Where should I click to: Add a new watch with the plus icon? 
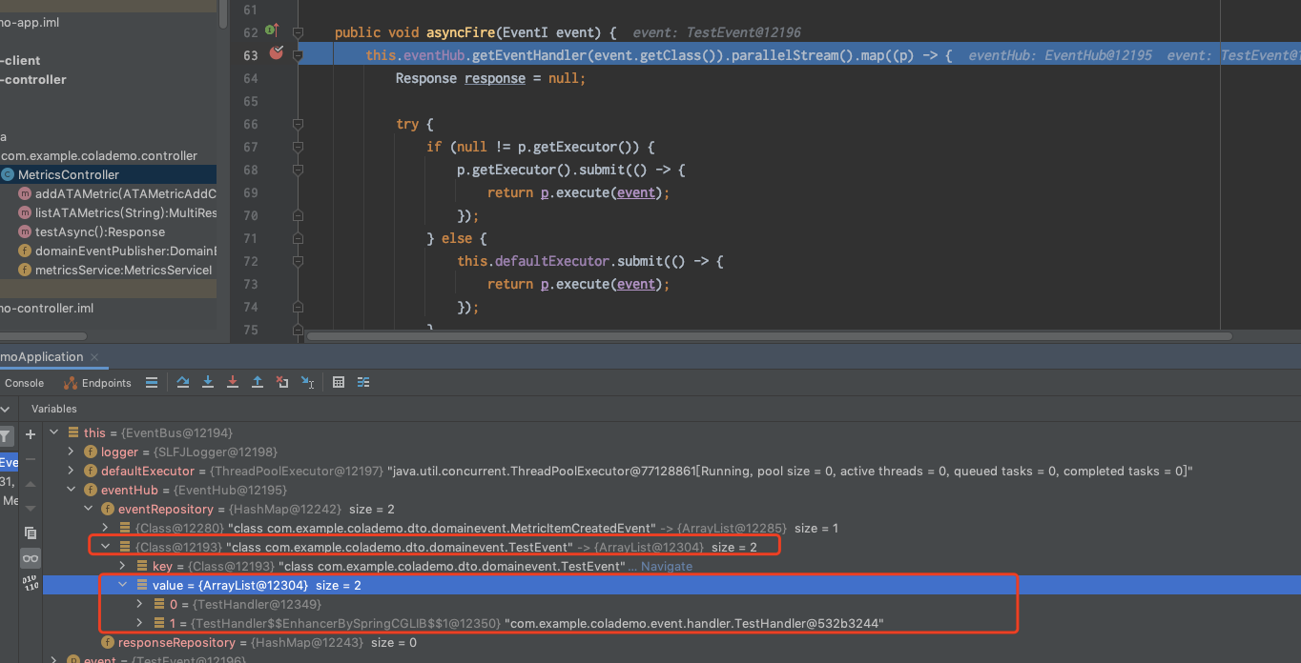point(31,434)
